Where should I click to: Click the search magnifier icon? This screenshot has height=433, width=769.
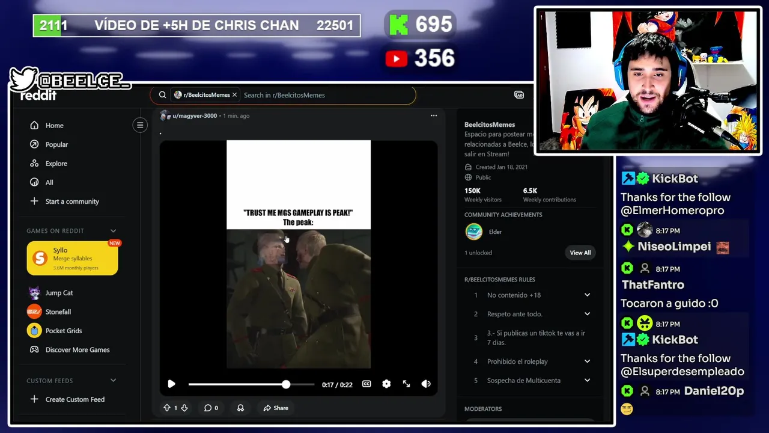pyautogui.click(x=162, y=95)
